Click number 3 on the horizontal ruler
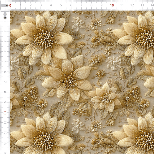 tap(41, 5)
